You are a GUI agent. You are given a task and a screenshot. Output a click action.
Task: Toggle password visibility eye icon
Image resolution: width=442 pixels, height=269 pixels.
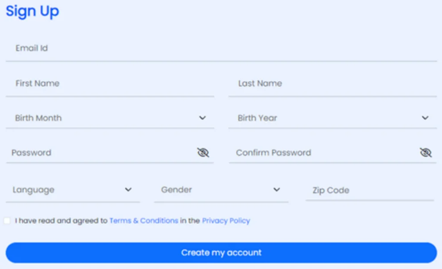pyautogui.click(x=203, y=153)
